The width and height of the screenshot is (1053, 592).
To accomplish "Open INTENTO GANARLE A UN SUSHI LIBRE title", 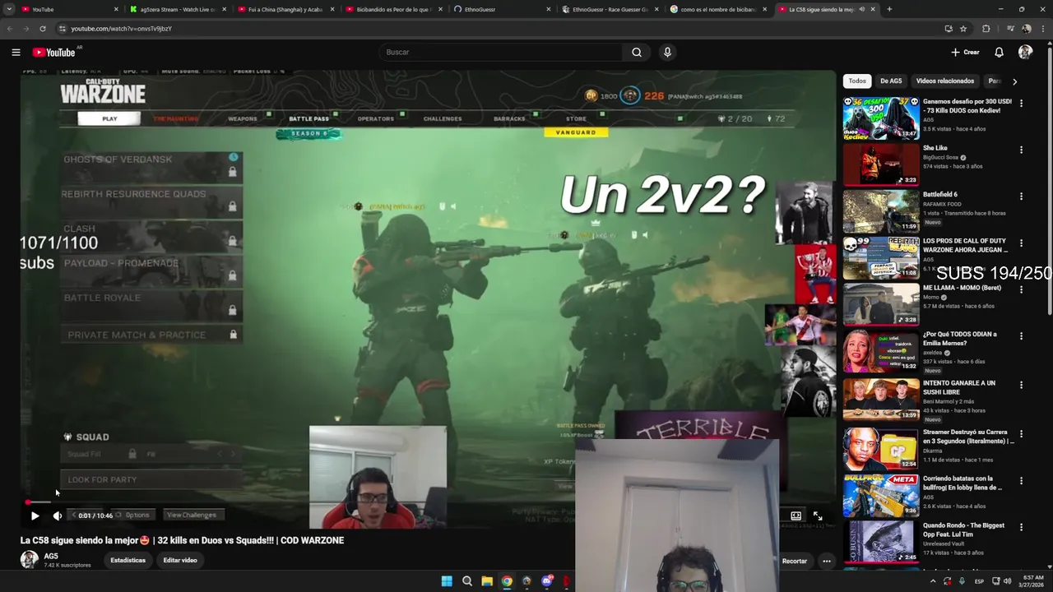I will coord(959,387).
